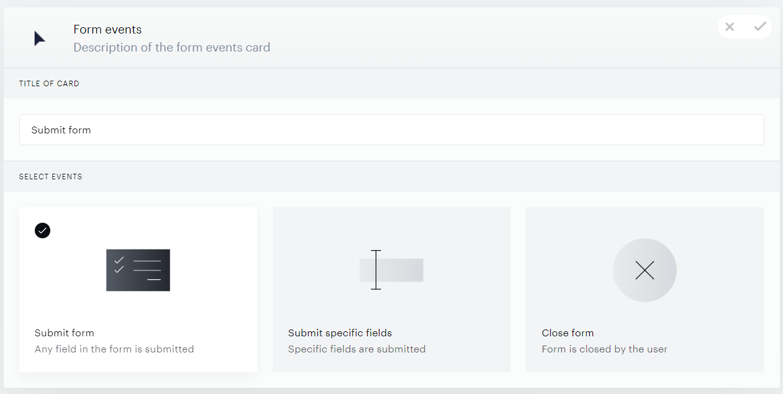Click the SELECT EVENTS section label
This screenshot has height=394, width=783.
tap(50, 177)
